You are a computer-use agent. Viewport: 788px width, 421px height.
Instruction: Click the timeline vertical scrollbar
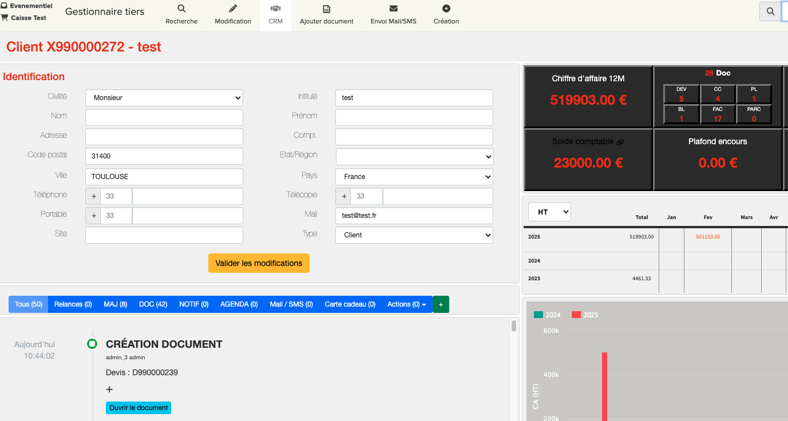point(513,366)
